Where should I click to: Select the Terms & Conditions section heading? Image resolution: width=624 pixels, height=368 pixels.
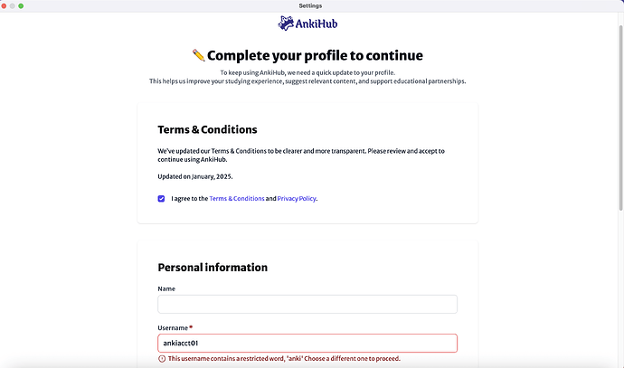(x=207, y=129)
